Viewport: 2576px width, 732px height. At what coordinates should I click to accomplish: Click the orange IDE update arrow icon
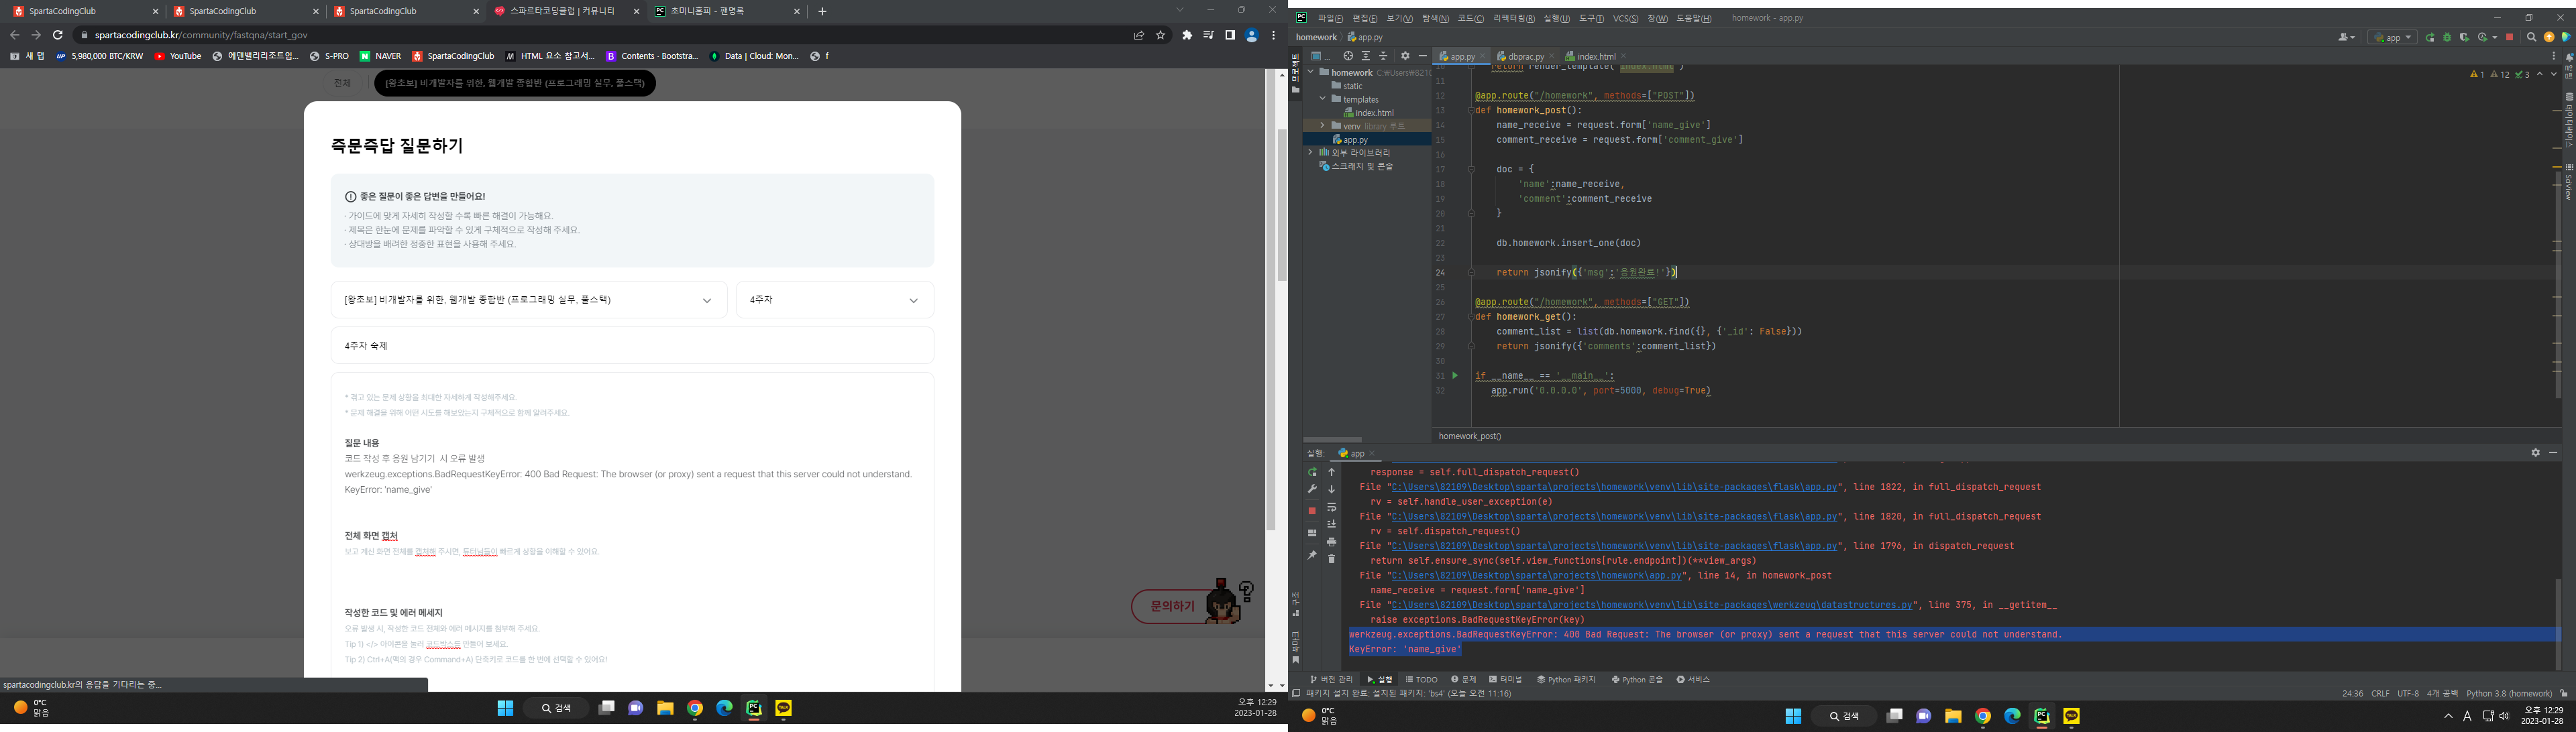coord(2548,37)
